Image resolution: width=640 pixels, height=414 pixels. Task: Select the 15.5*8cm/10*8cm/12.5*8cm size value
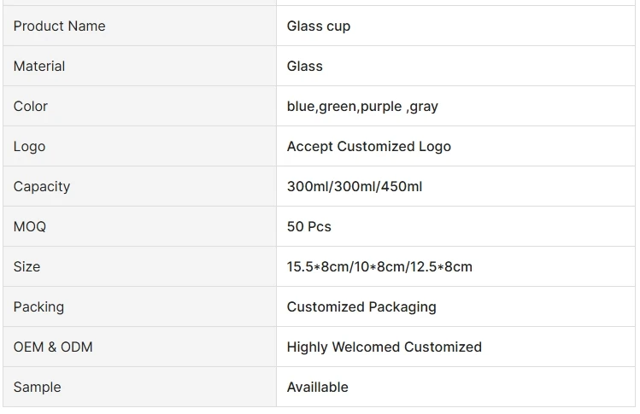pos(379,267)
